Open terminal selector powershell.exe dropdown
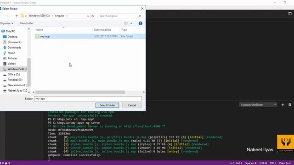Screen dimensions: 294x165 pyautogui.click(x=258, y=105)
